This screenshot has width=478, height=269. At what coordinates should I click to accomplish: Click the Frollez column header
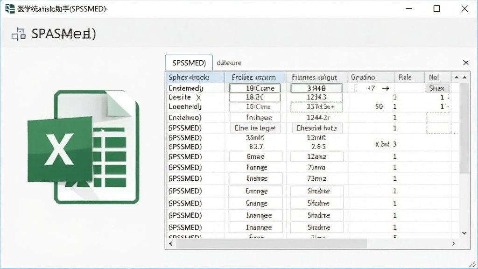pos(255,77)
